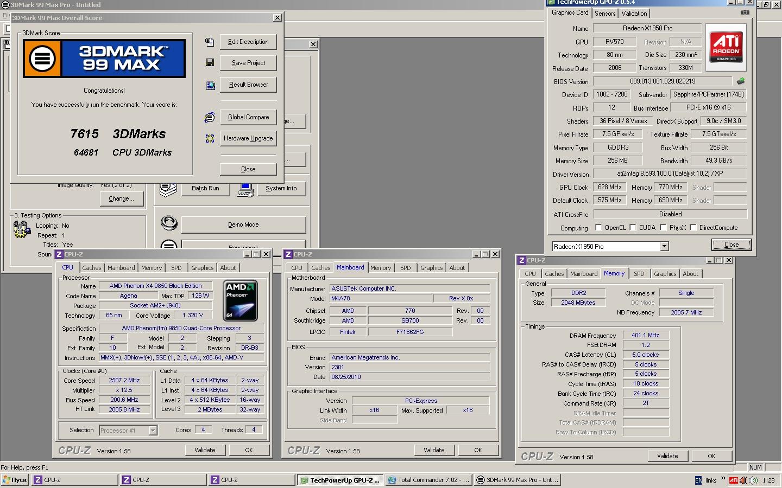
Task: Click the Edit Description button
Action: click(248, 42)
